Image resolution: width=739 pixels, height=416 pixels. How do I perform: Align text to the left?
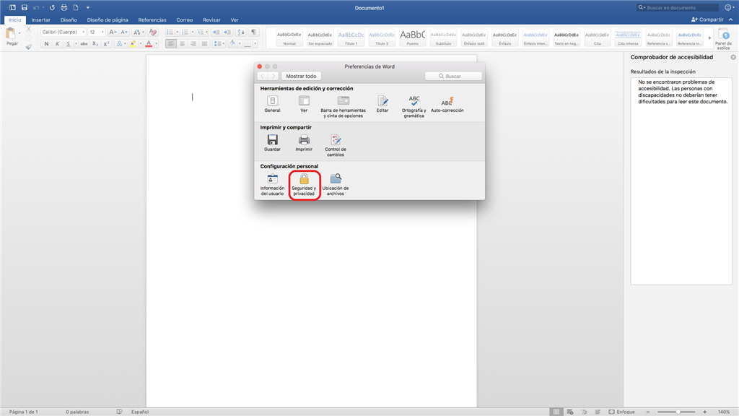171,44
